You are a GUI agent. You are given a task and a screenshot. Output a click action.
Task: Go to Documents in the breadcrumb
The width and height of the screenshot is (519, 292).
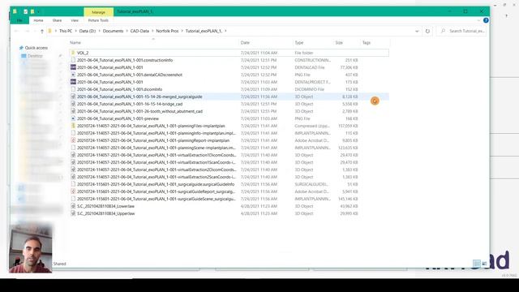click(113, 31)
